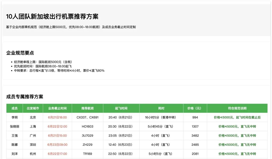Click price 2485
Screen dimensions: 272x159
(x=195, y=145)
